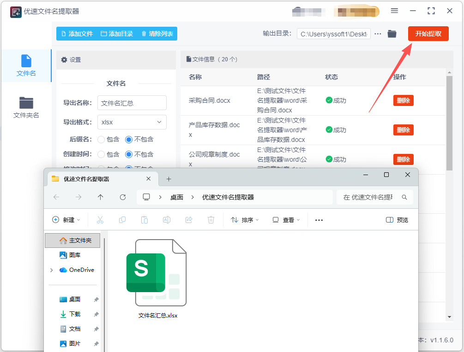The height and width of the screenshot is (352, 464).
Task: Click the Cut scissors icon
Action: [x=100, y=220]
